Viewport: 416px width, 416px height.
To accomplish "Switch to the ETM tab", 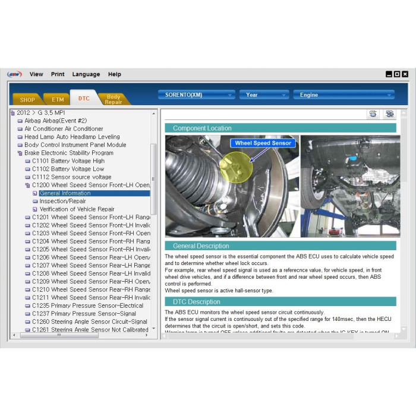I will (58, 100).
